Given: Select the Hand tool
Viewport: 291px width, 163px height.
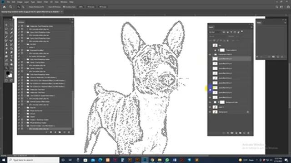Looking at the screenshot, I should point(11,64).
